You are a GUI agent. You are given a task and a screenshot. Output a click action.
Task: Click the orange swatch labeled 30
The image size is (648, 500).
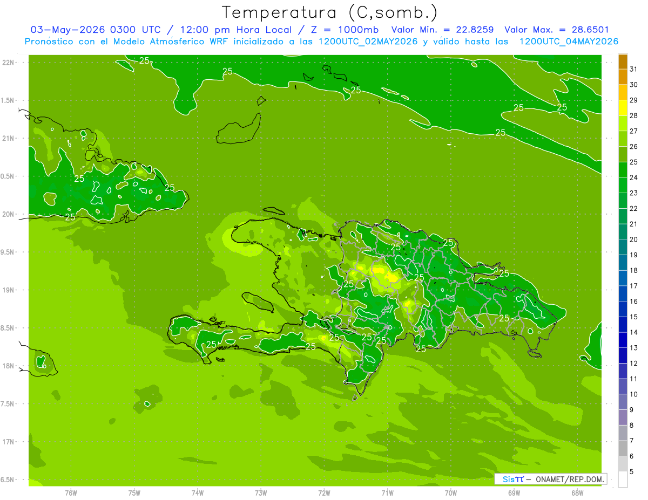click(623, 77)
